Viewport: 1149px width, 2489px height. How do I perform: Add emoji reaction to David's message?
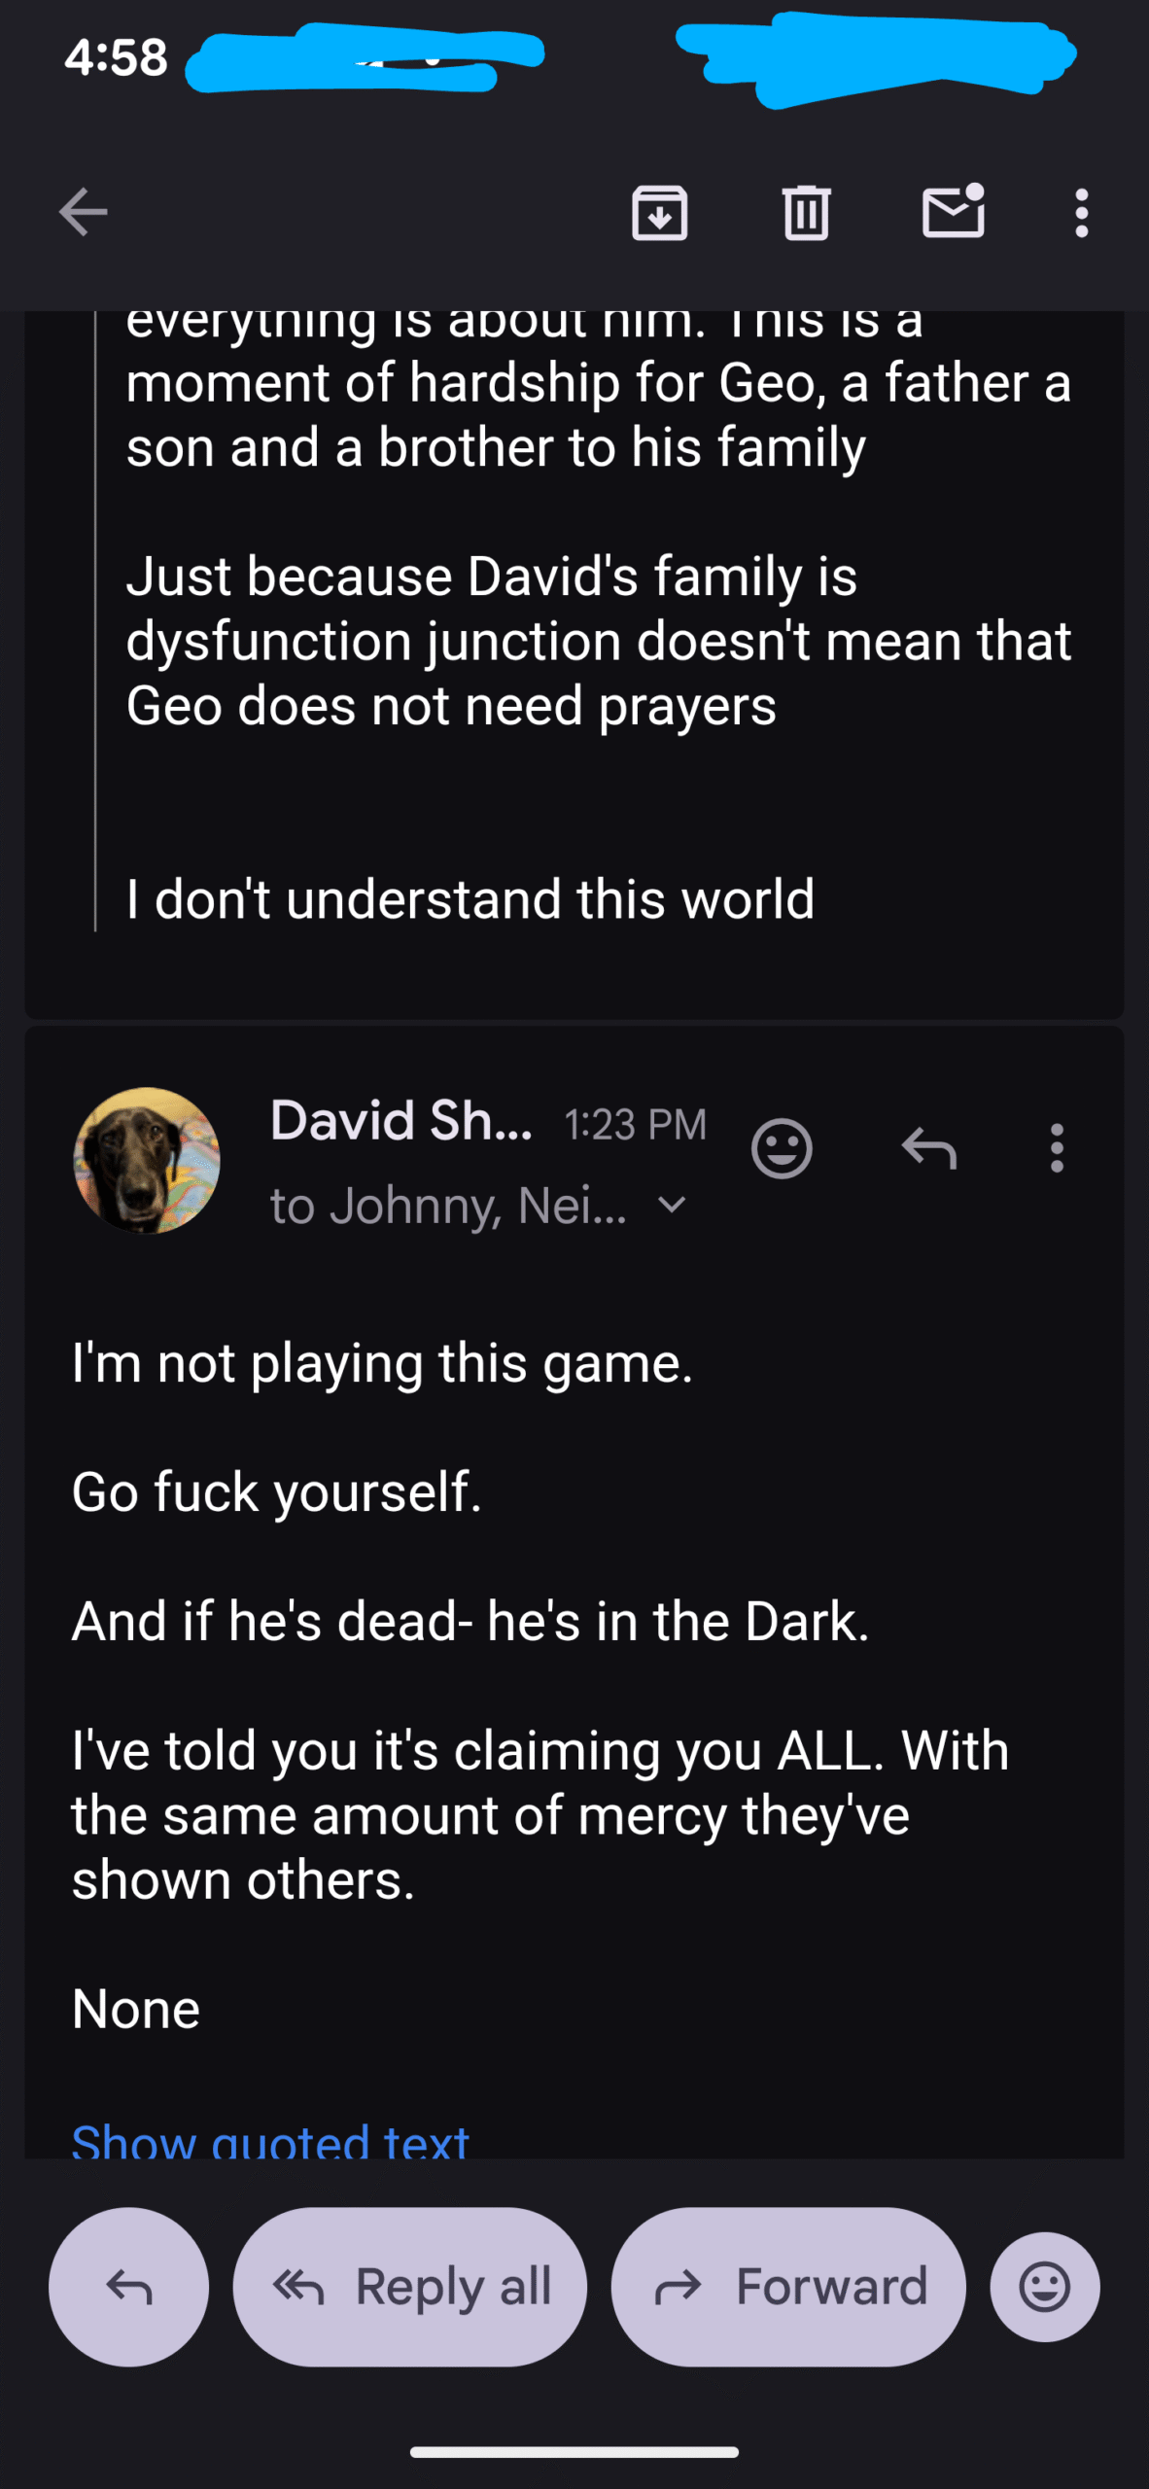782,1148
